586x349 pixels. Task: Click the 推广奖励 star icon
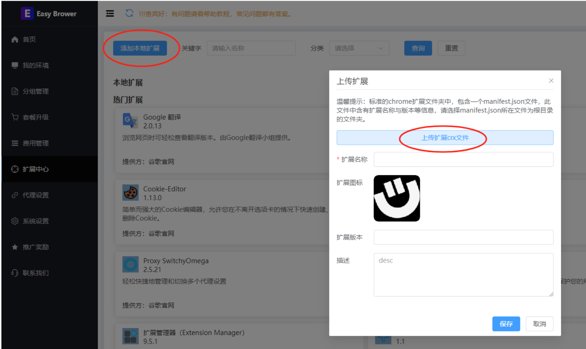pos(15,247)
